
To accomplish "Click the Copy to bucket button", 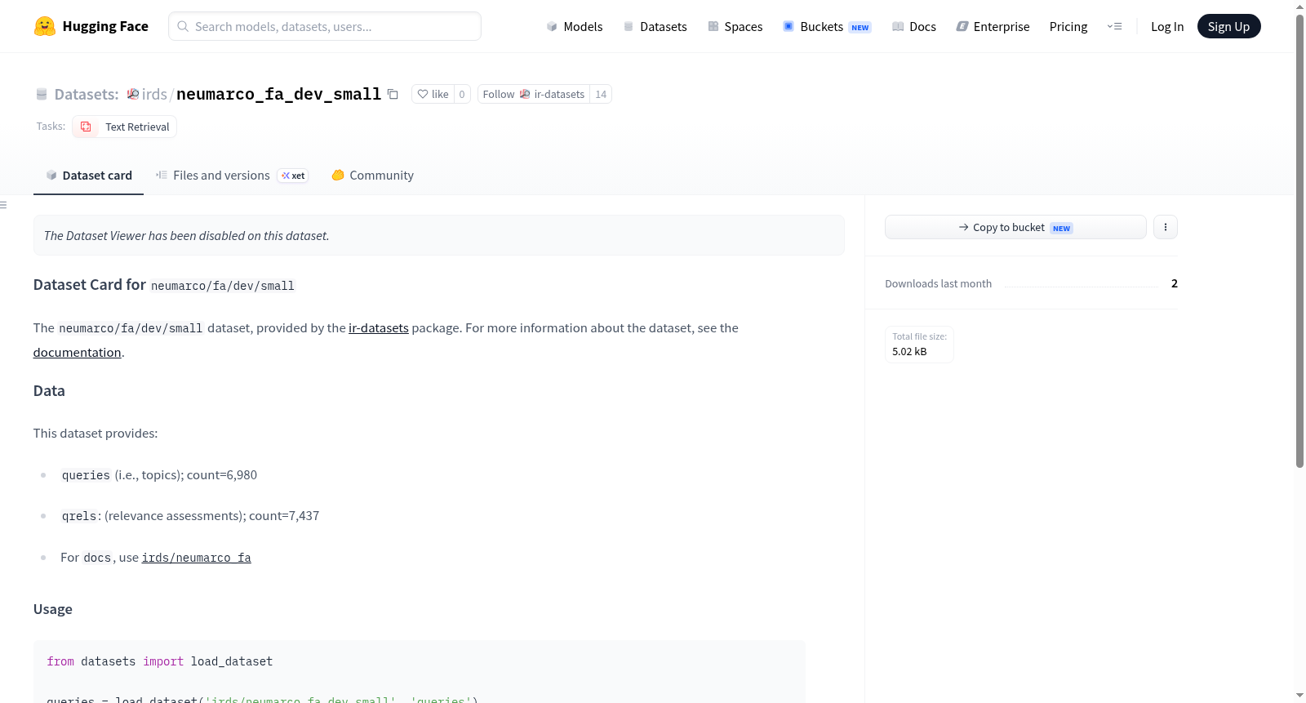I will click(1015, 227).
